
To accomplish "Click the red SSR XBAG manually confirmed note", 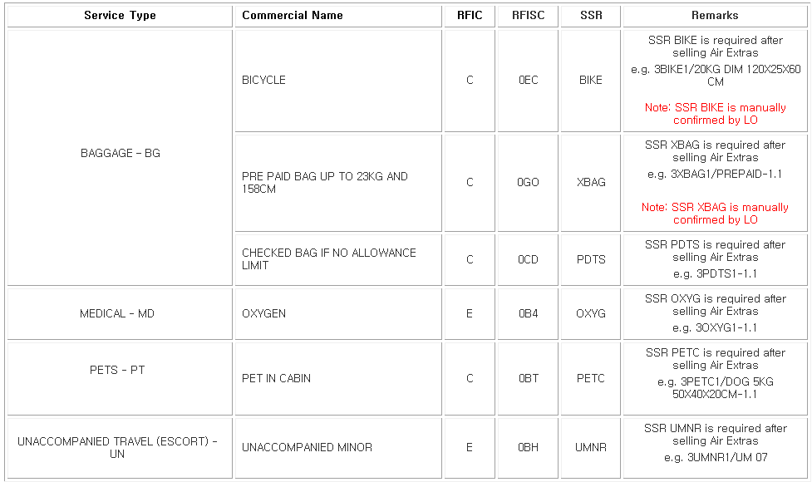I will (715, 214).
